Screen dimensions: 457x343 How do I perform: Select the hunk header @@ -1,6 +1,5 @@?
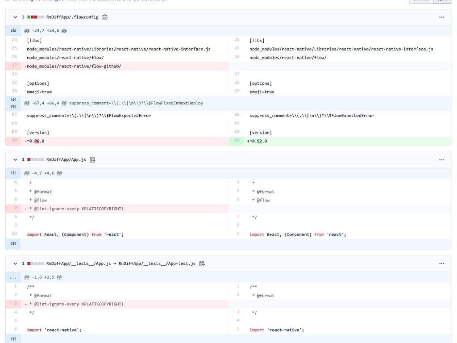coord(43,277)
